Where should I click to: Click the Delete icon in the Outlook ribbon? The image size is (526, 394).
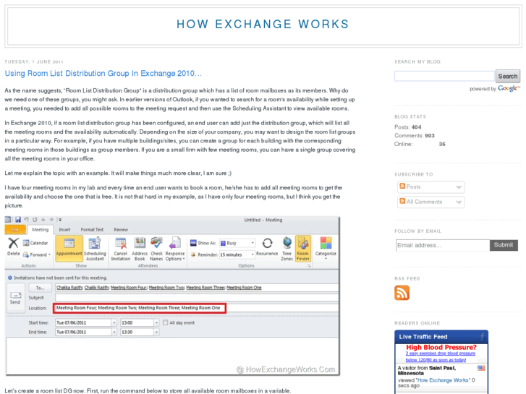[x=14, y=247]
